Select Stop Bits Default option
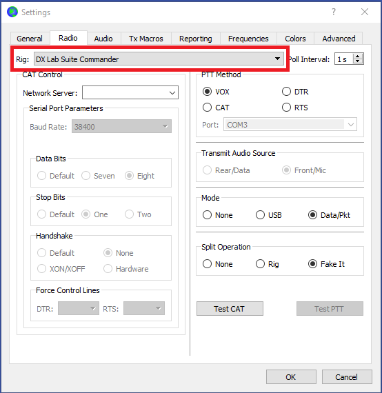382x393 pixels. click(x=56, y=214)
